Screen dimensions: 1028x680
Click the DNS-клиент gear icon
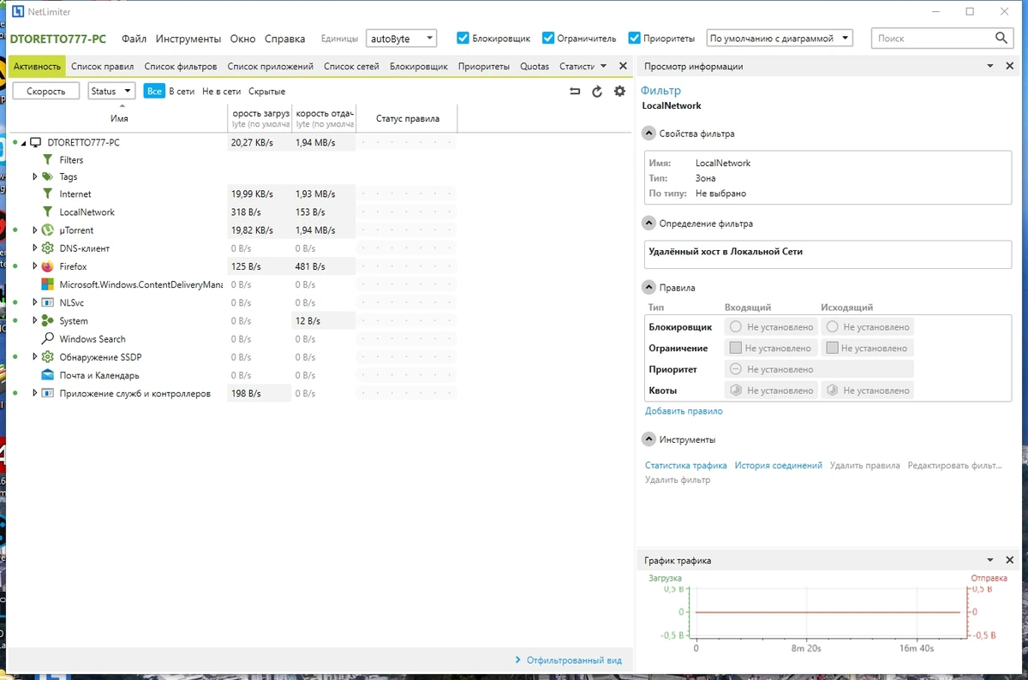48,248
